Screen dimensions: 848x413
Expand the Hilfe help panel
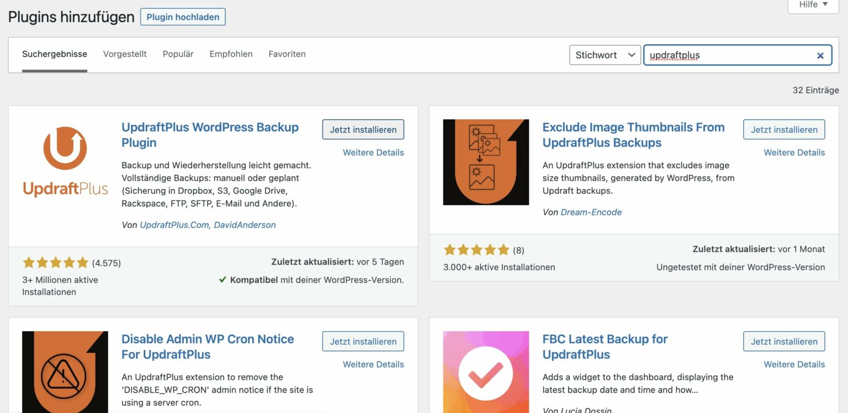(813, 5)
